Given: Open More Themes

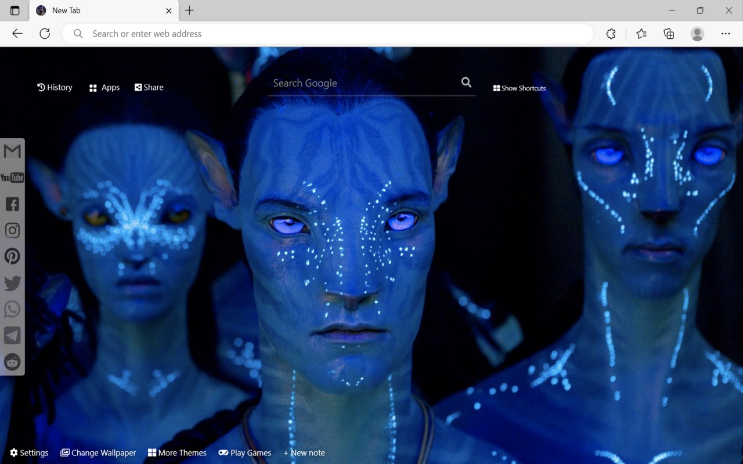Looking at the screenshot, I should 177,453.
